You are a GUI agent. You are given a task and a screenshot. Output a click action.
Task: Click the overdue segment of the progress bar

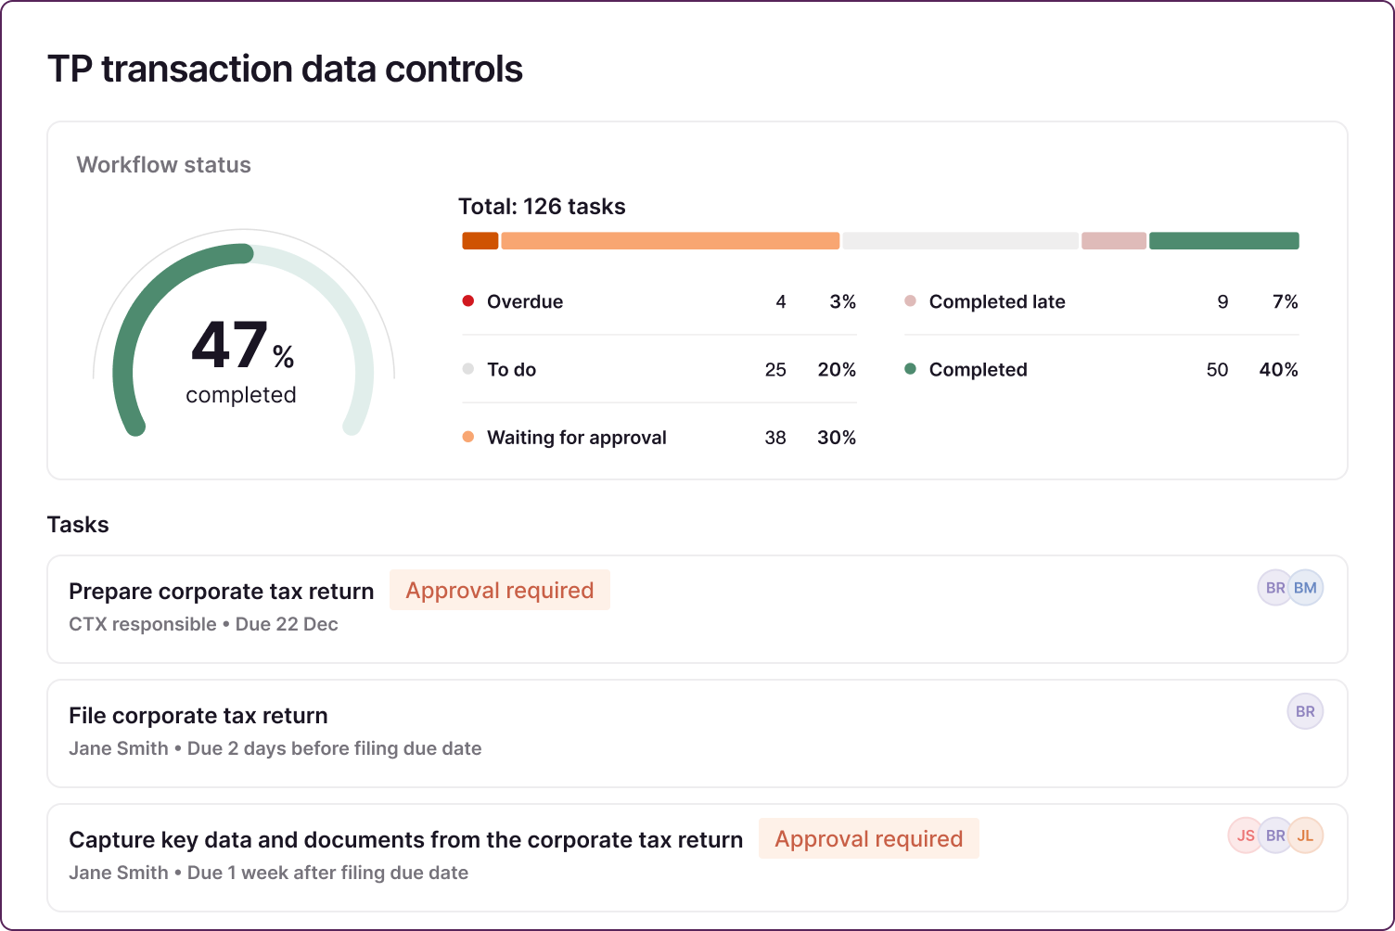[480, 239]
